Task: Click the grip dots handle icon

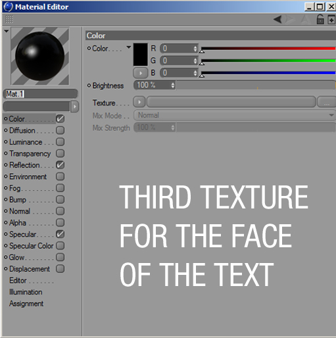Action: pos(9,19)
